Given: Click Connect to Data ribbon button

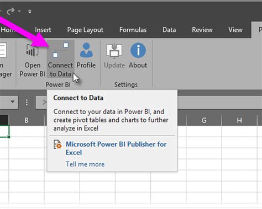Looking at the screenshot, I should click(x=60, y=59).
